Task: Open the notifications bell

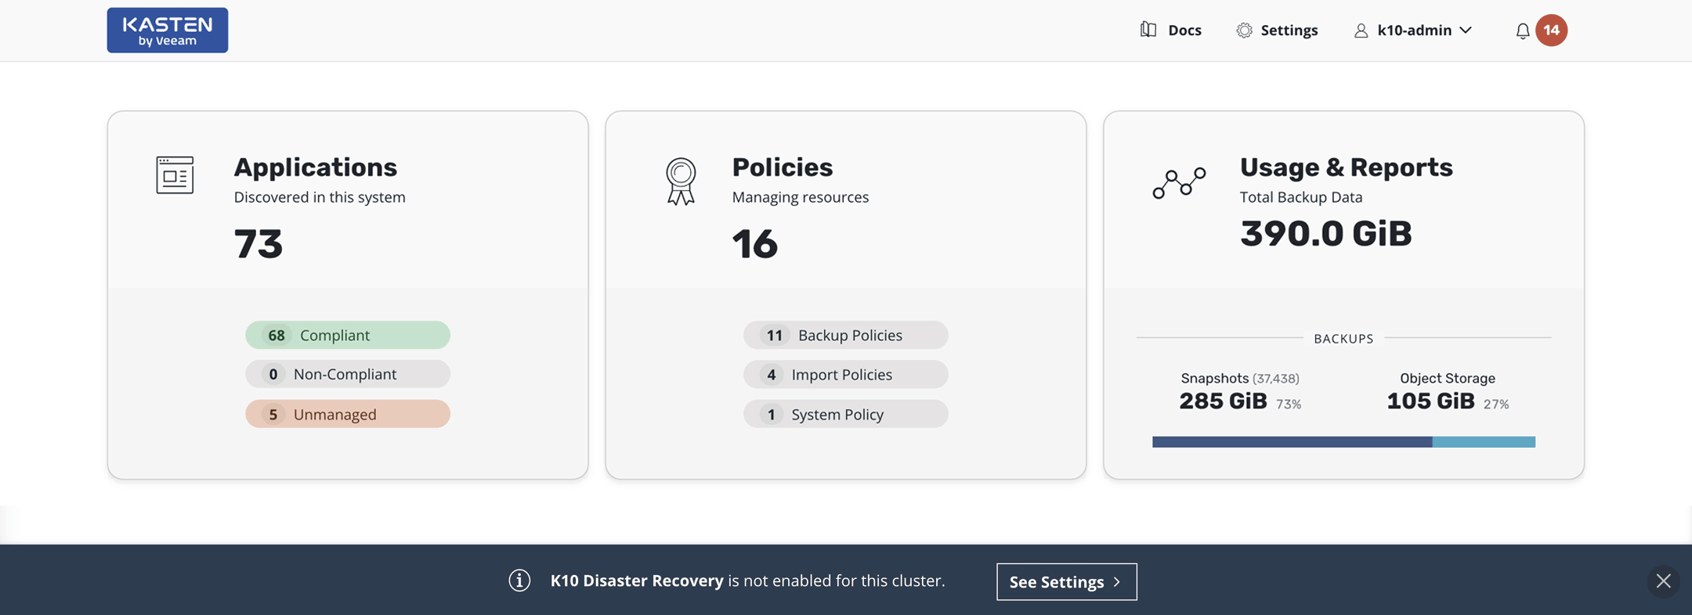Action: (1522, 31)
